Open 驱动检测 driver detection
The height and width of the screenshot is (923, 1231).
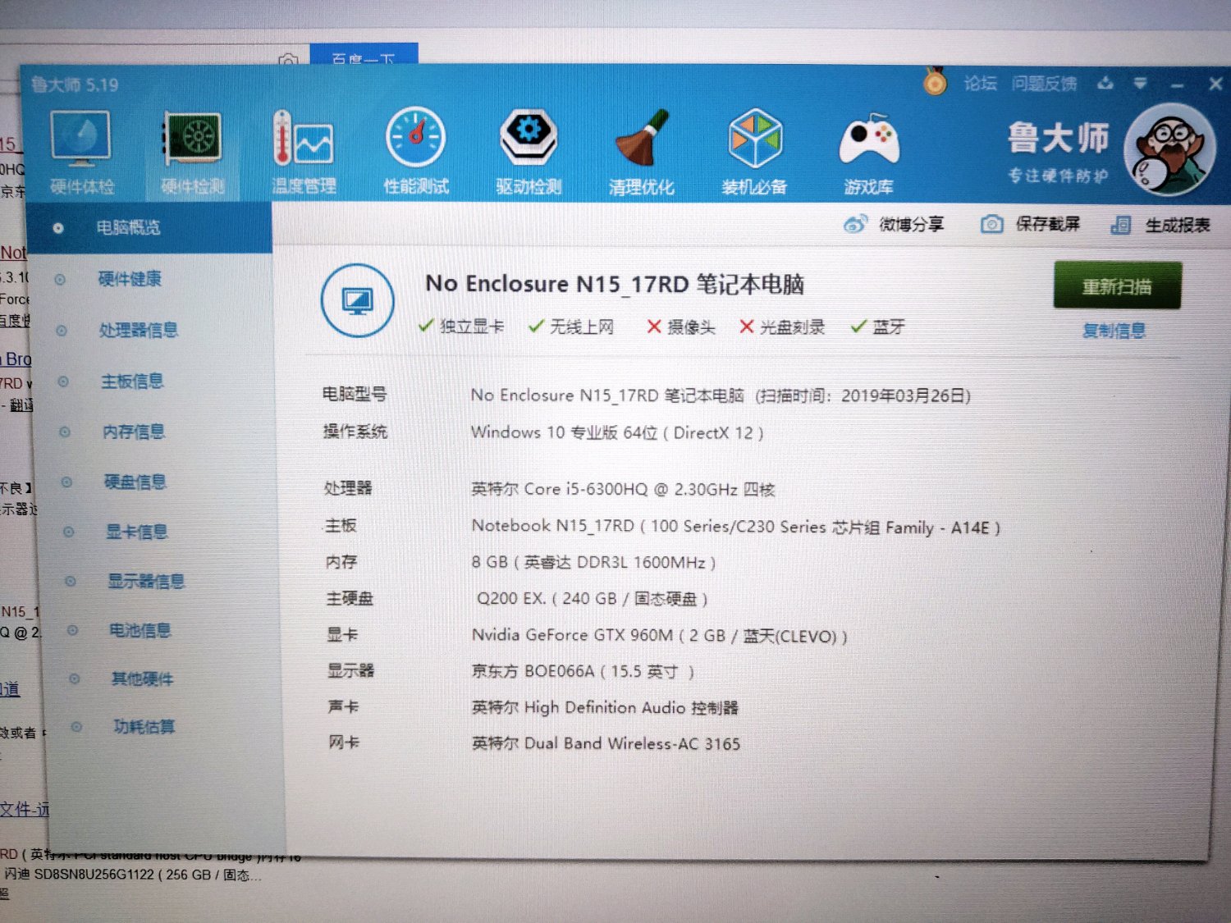(x=529, y=153)
